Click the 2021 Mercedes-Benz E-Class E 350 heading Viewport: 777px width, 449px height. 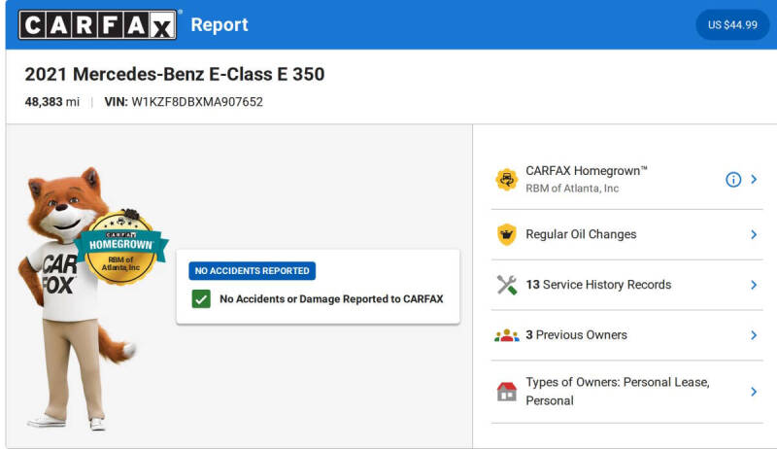(x=175, y=74)
